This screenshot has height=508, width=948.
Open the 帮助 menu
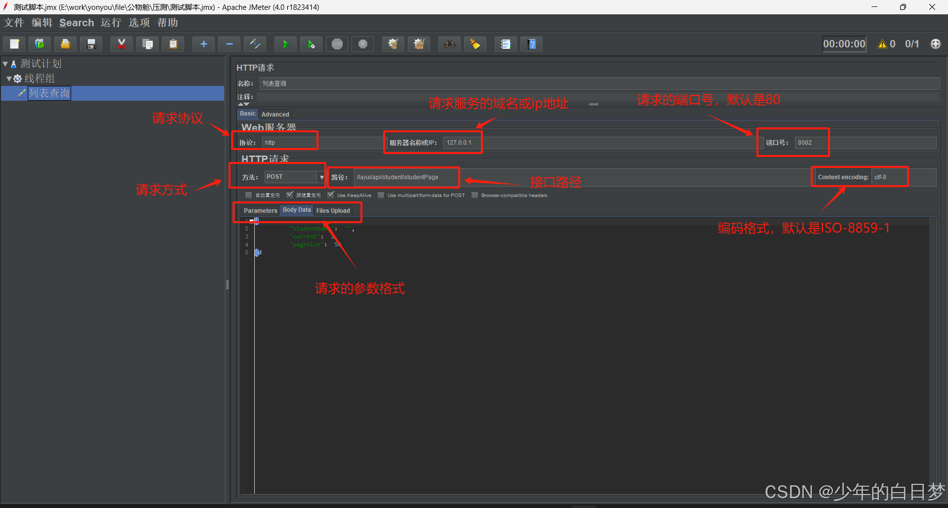point(167,23)
